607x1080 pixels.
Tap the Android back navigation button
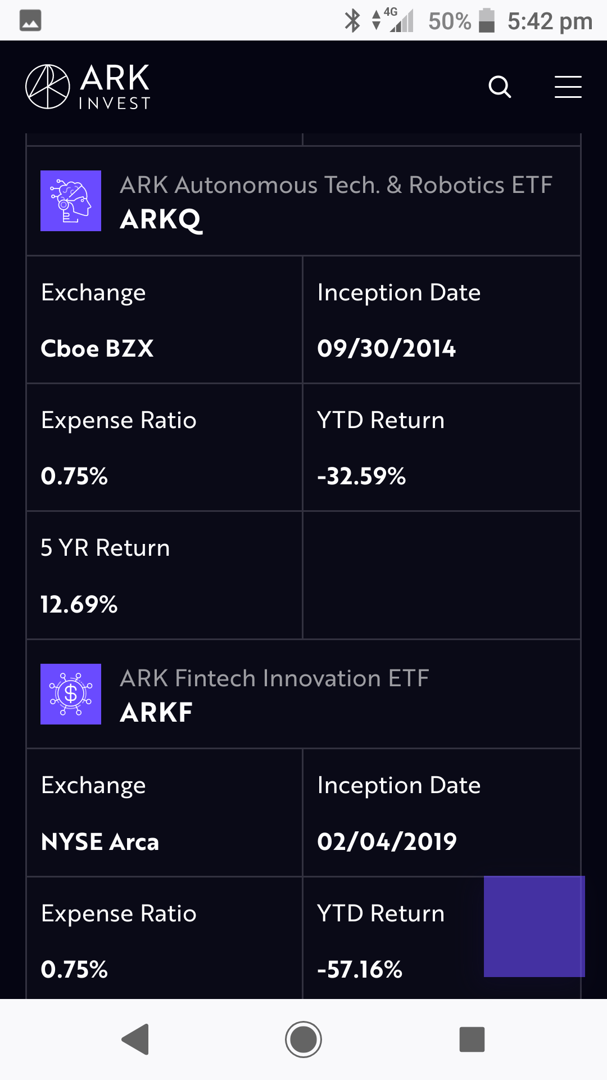(135, 1039)
